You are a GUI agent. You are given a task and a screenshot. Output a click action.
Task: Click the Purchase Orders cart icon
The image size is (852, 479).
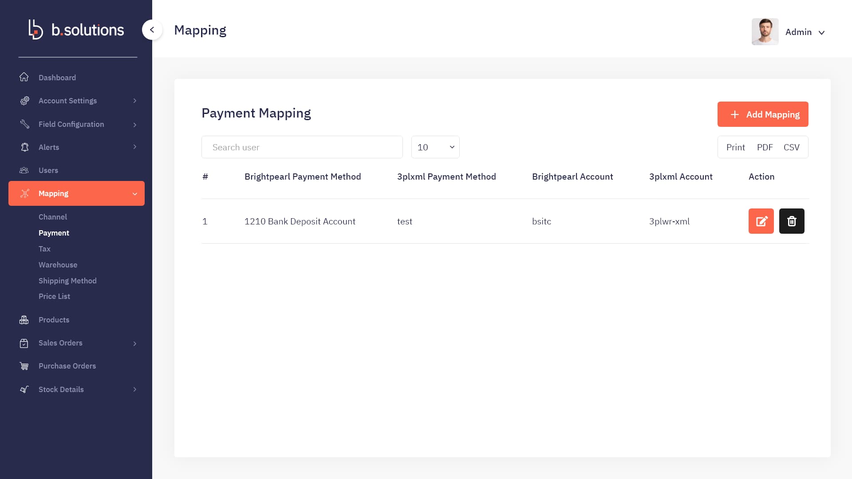coord(24,366)
